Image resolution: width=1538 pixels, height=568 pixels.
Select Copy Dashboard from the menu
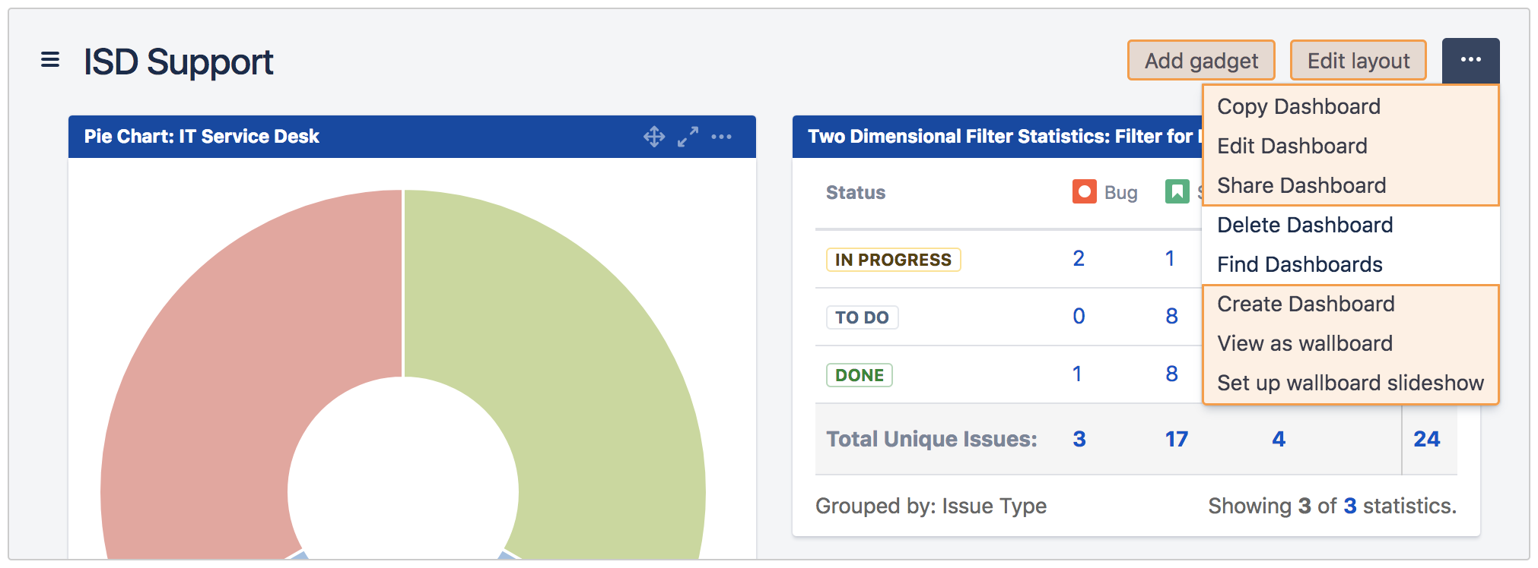(1298, 107)
